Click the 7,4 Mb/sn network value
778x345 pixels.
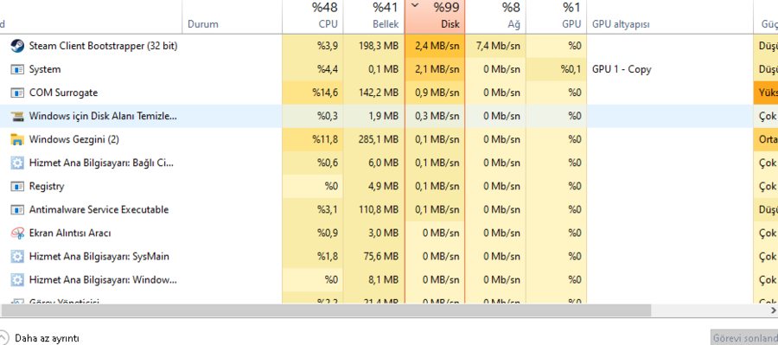498,46
